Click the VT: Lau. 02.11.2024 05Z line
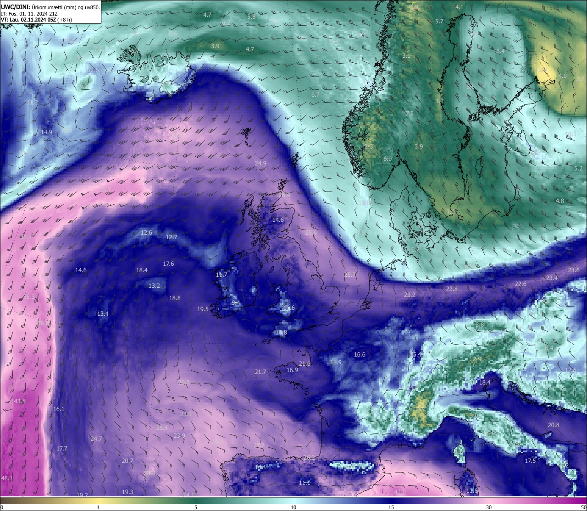The width and height of the screenshot is (587, 511). coord(36,20)
